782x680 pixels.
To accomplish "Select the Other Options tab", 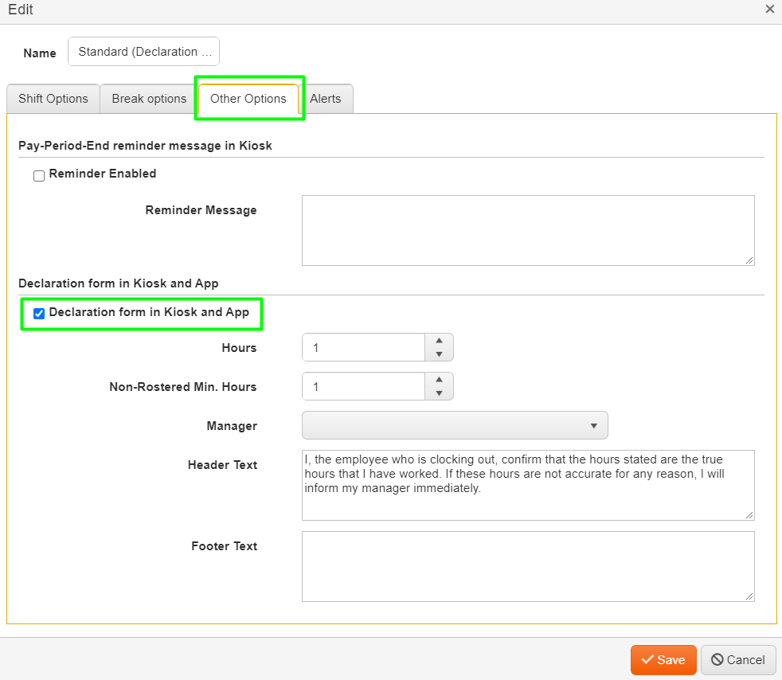I will point(248,99).
